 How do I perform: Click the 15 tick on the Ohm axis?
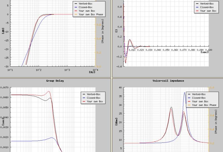coord(120,131)
